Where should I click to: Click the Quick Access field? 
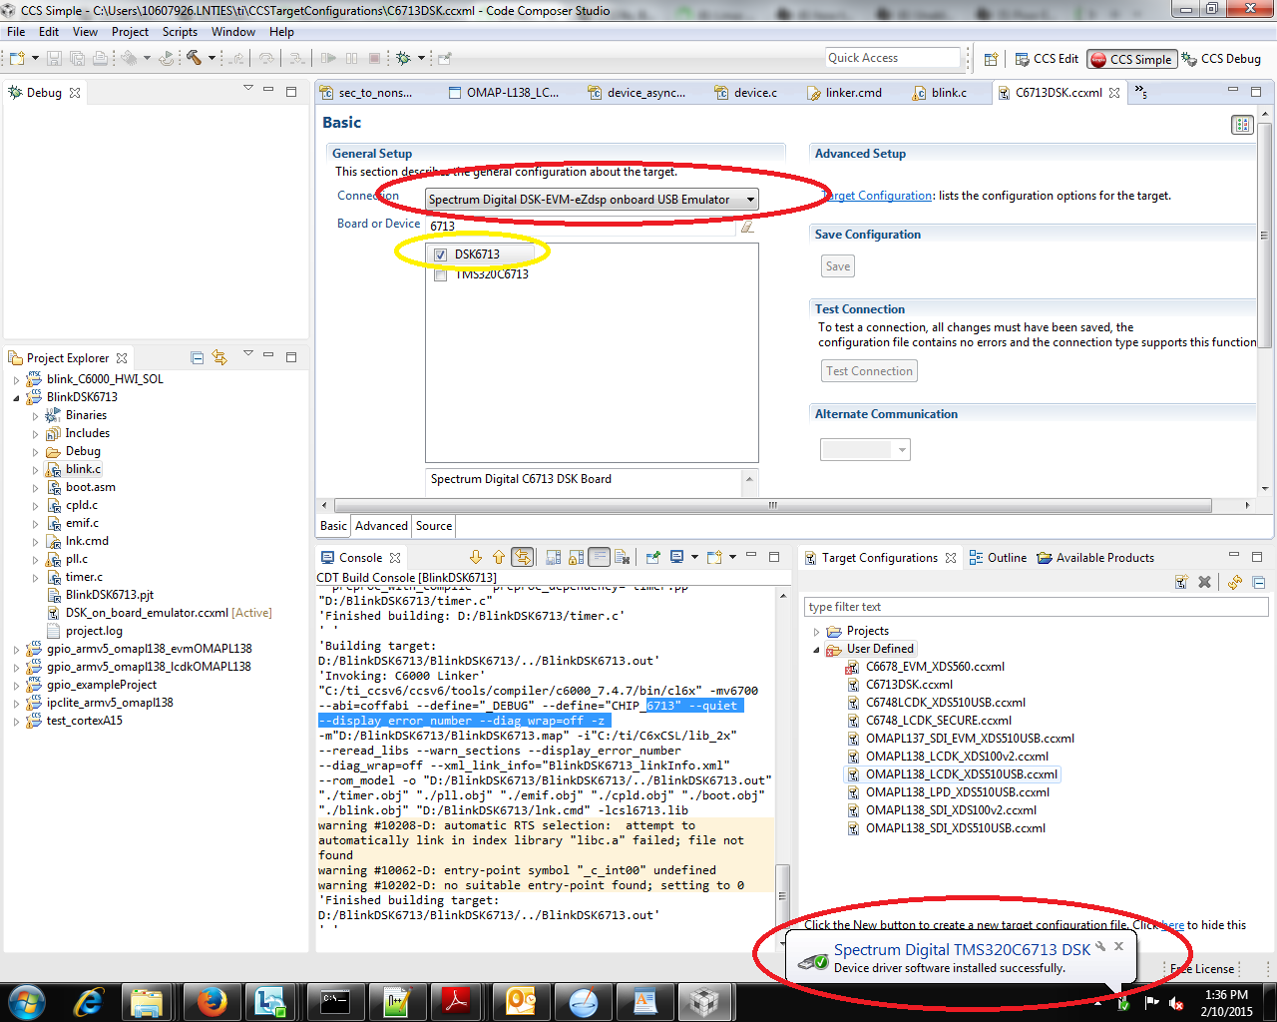[x=892, y=58]
